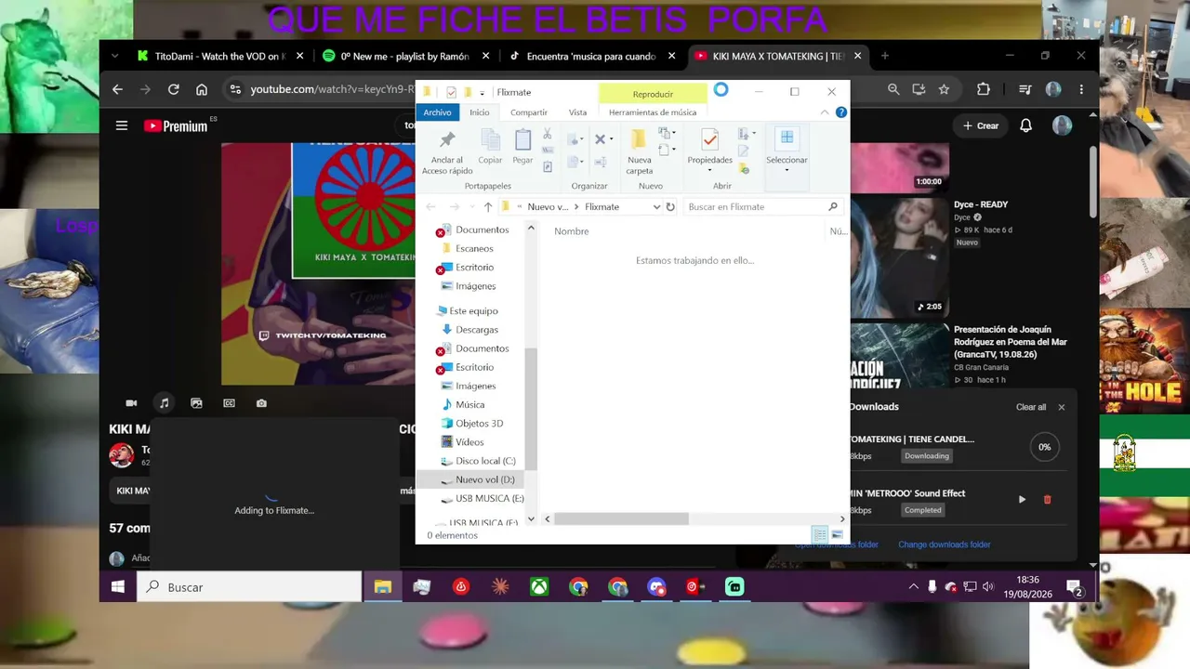The width and height of the screenshot is (1190, 669).
Task: Click the taskbar Buscar search box
Action: tap(249, 587)
